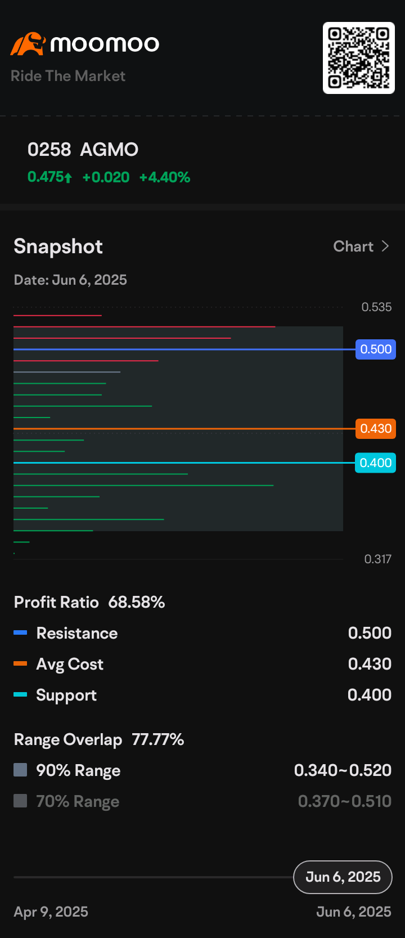Viewport: 405px width, 938px height.
Task: Click the Apr 9, 2025 start date label
Action: pos(51,912)
